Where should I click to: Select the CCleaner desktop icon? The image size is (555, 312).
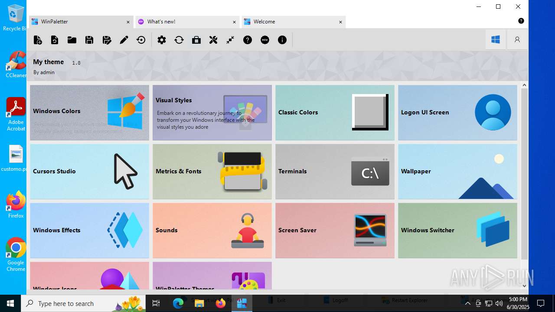[16, 65]
